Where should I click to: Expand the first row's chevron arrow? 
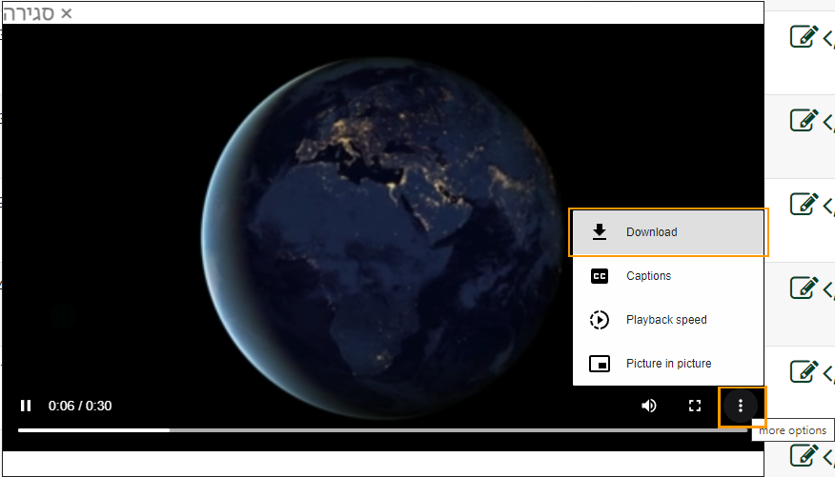[828, 38]
